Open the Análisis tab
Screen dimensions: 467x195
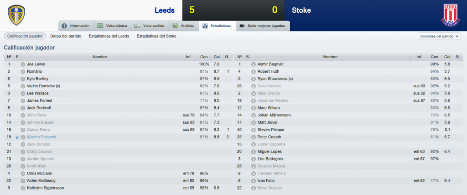point(184,26)
